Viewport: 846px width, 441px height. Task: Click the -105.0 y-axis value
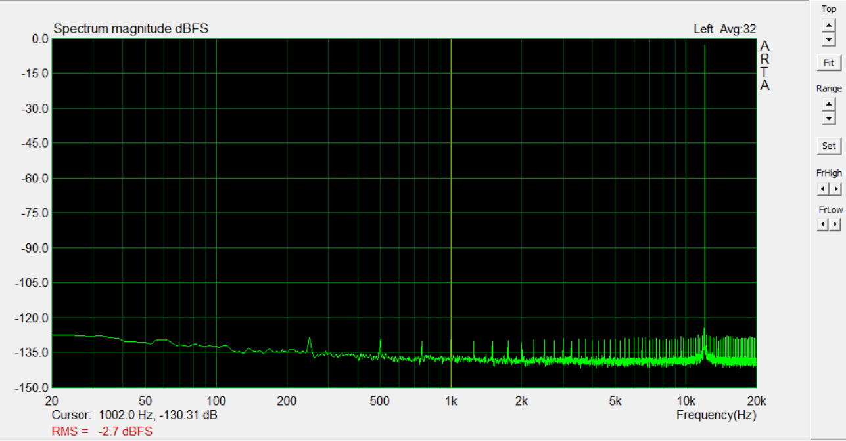(x=32, y=283)
